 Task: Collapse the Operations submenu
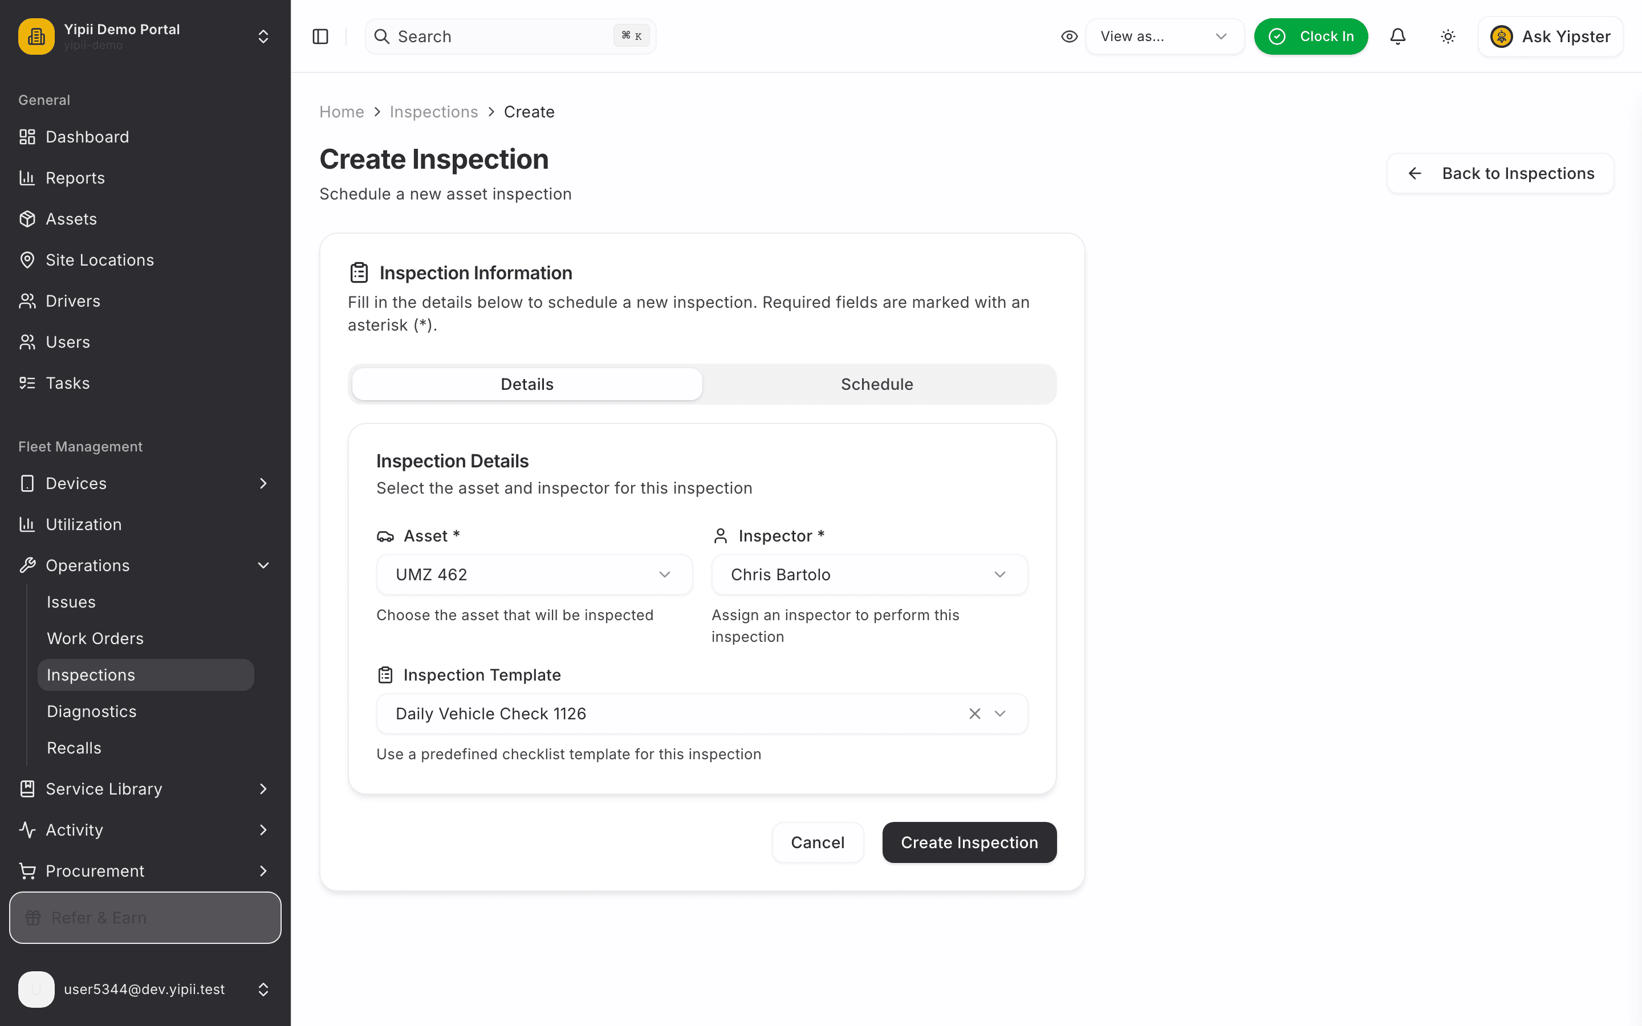[x=263, y=565]
